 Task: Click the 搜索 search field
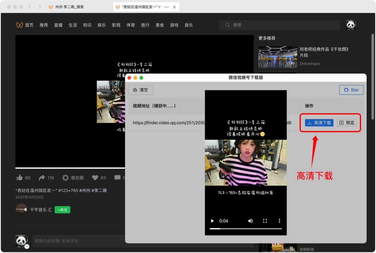coord(279,25)
